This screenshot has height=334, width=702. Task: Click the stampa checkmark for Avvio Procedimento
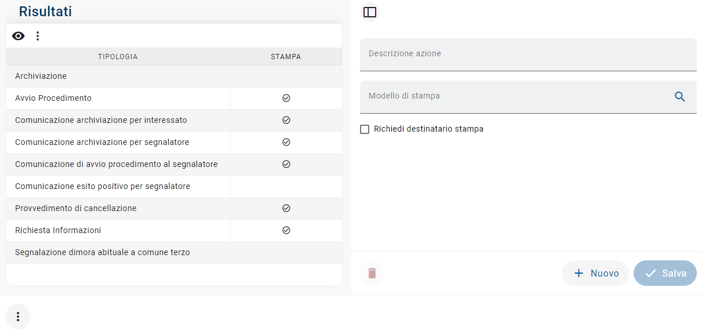click(x=286, y=98)
